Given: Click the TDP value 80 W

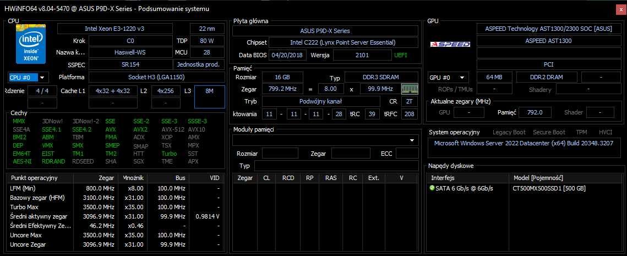Looking at the screenshot, I should point(207,41).
